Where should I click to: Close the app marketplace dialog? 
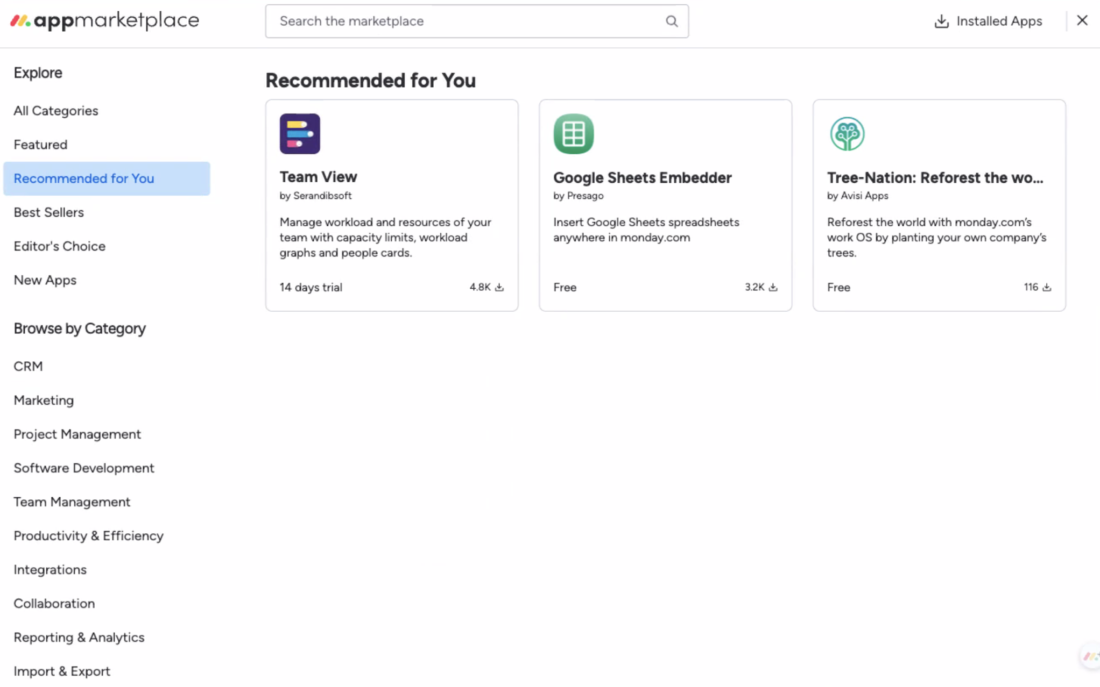pos(1082,20)
